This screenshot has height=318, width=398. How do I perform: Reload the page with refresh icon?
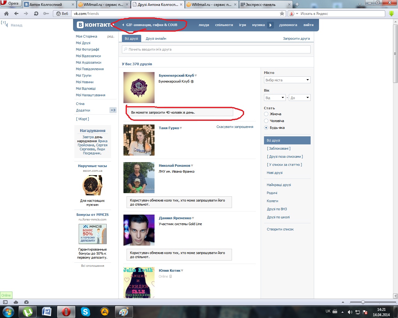click(x=36, y=14)
